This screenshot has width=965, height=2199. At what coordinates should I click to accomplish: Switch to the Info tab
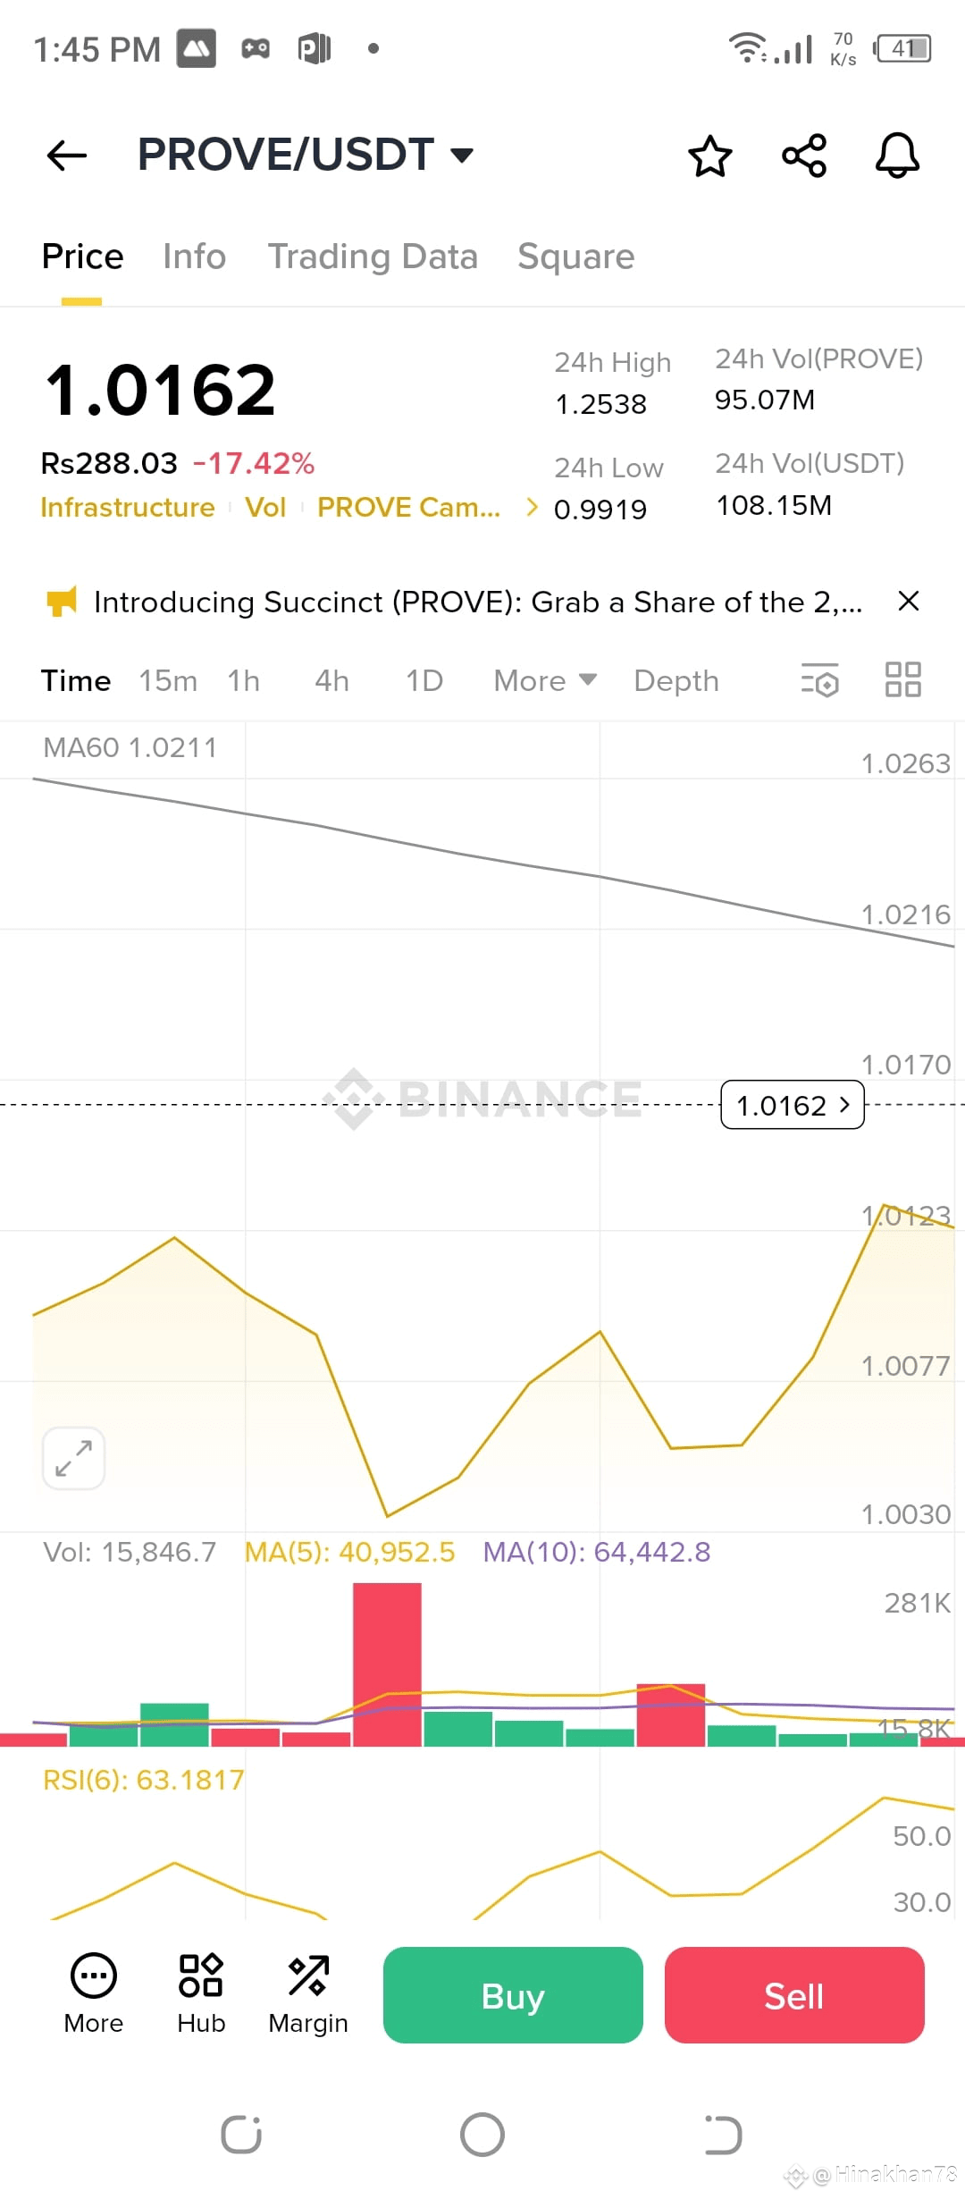194,257
